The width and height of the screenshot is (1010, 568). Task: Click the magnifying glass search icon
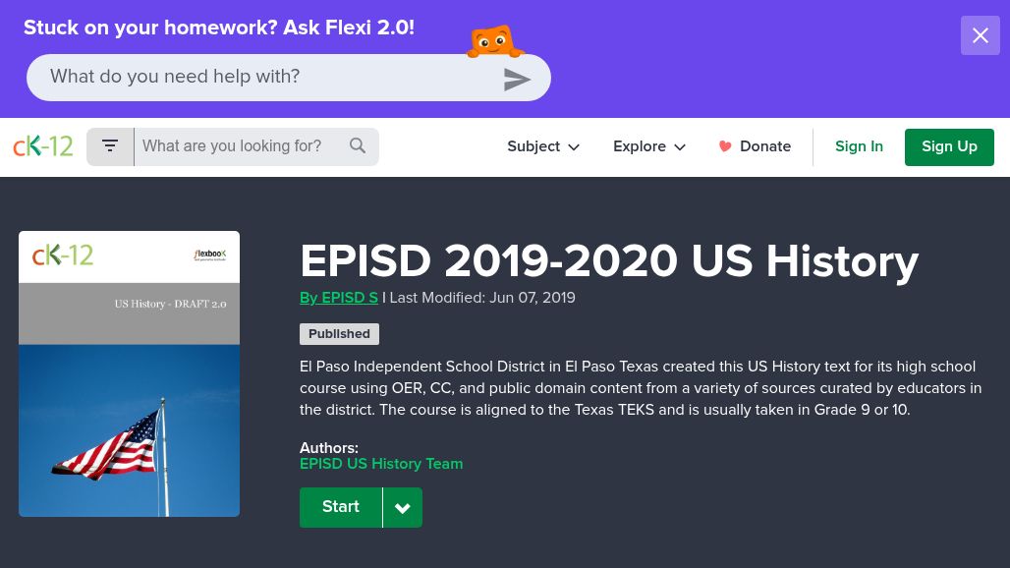click(x=358, y=146)
